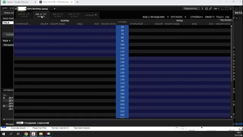Open the TSLA symbol dropdown in chain toolbar
Screen dimensions: 243x137
[220, 17]
